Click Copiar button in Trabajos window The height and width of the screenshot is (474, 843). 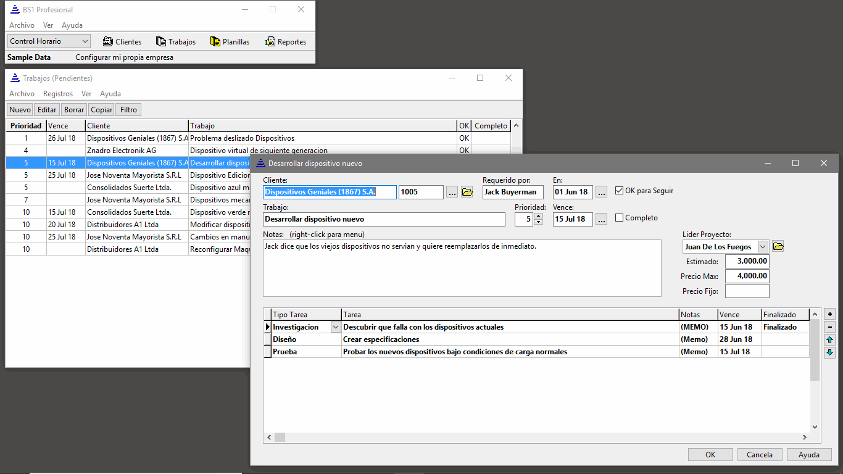coord(101,110)
